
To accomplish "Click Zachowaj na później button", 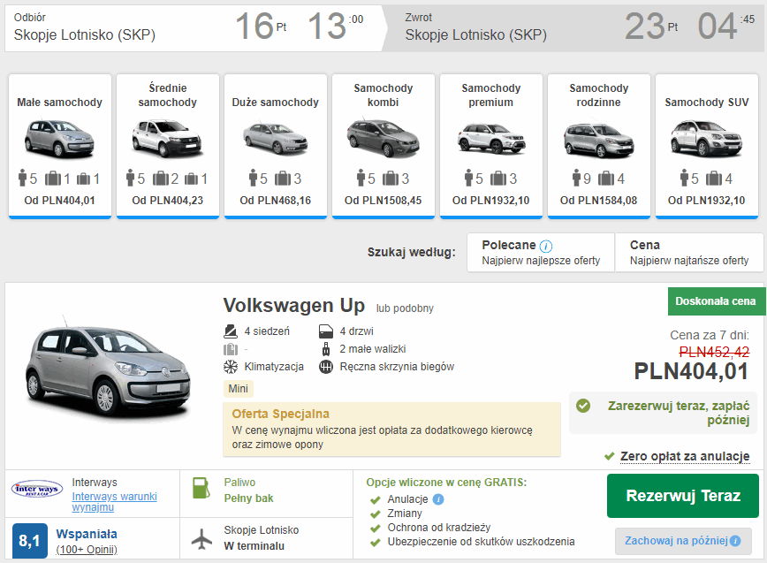I will (677, 540).
